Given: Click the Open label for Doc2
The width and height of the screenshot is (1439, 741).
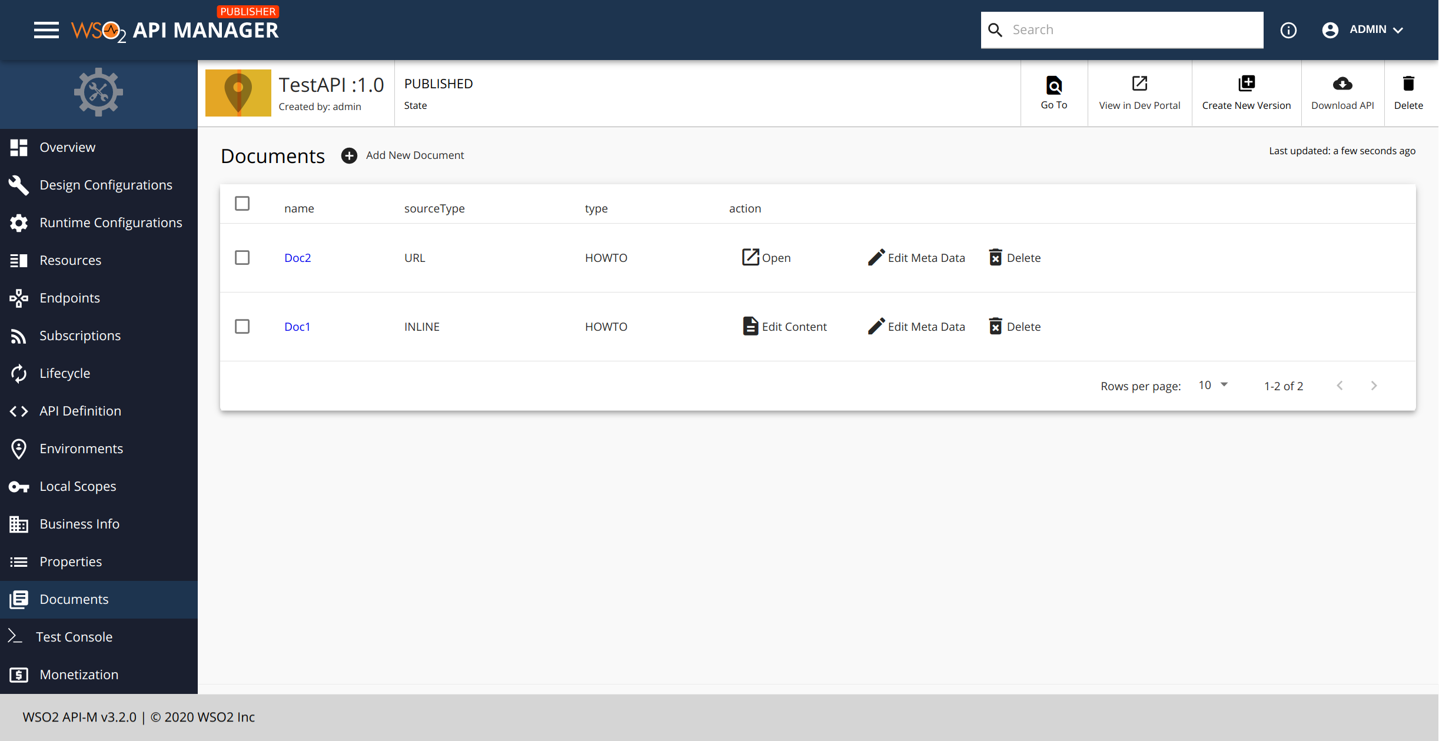Looking at the screenshot, I should click(x=776, y=258).
